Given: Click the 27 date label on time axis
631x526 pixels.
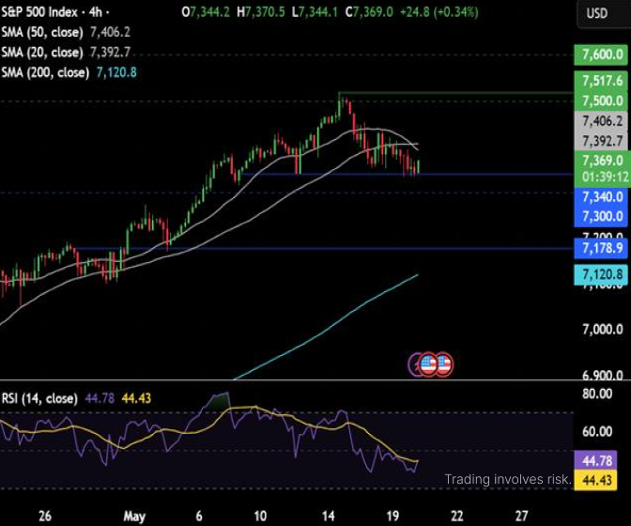Looking at the screenshot, I should pos(521,516).
